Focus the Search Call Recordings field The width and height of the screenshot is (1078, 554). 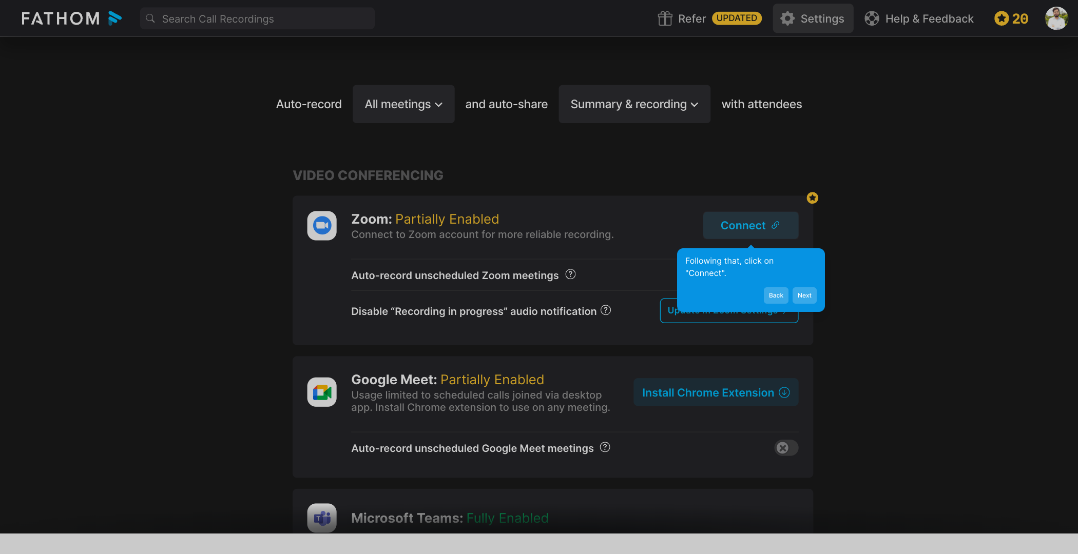point(257,18)
